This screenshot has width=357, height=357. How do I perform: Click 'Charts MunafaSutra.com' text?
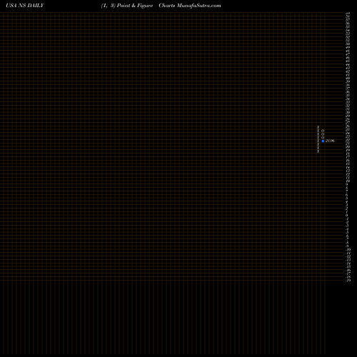coord(190,6)
